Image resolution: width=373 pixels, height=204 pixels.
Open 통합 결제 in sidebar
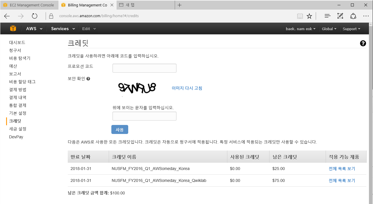tap(18, 105)
